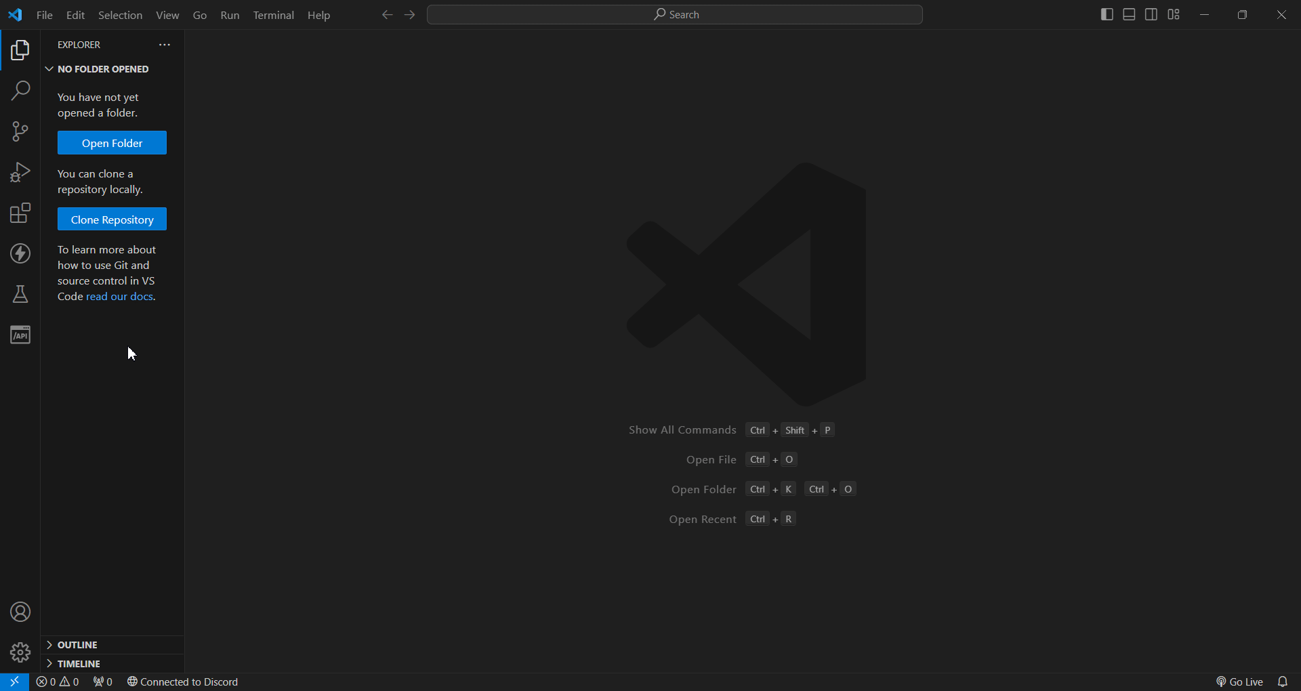Toggle secondary side bar visibility
Viewport: 1301px width, 691px height.
click(x=1151, y=14)
